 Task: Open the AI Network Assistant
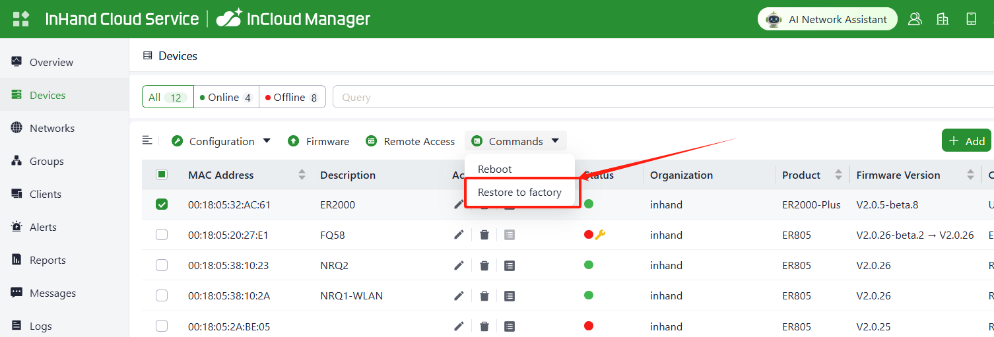coord(827,19)
